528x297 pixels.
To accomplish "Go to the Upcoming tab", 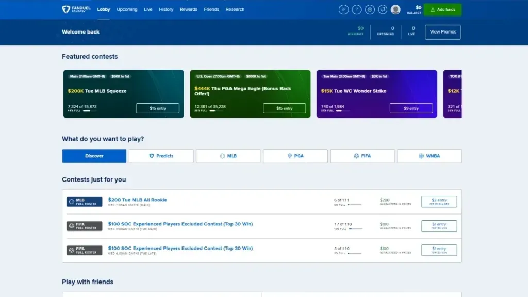I will point(127,9).
